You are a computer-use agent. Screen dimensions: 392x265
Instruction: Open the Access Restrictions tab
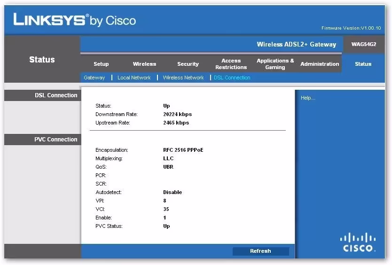(x=231, y=64)
